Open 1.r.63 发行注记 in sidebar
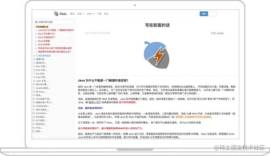This screenshot has height=156, width=270. 43,55
